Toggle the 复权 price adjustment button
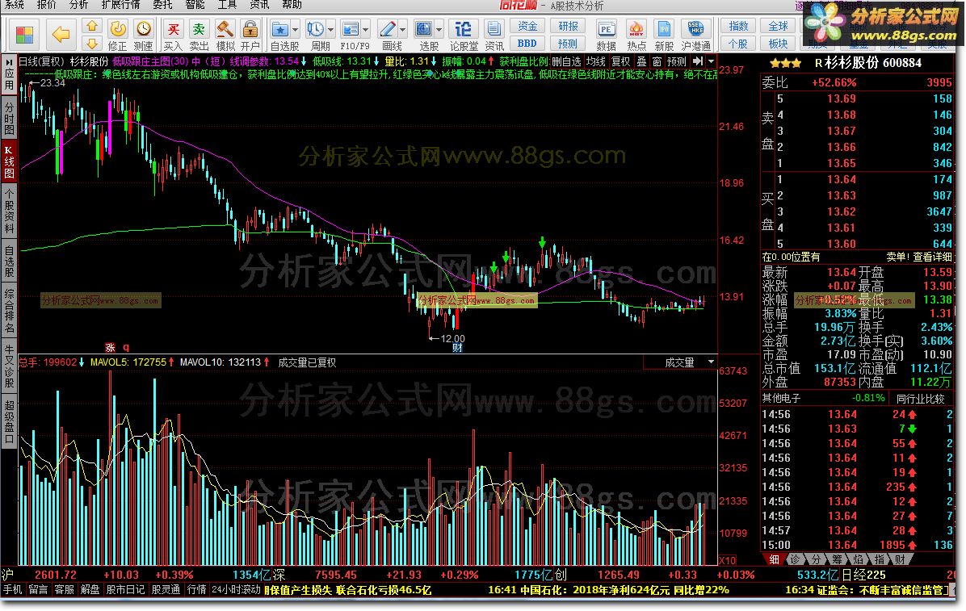The height and width of the screenshot is (611, 966). (620, 61)
